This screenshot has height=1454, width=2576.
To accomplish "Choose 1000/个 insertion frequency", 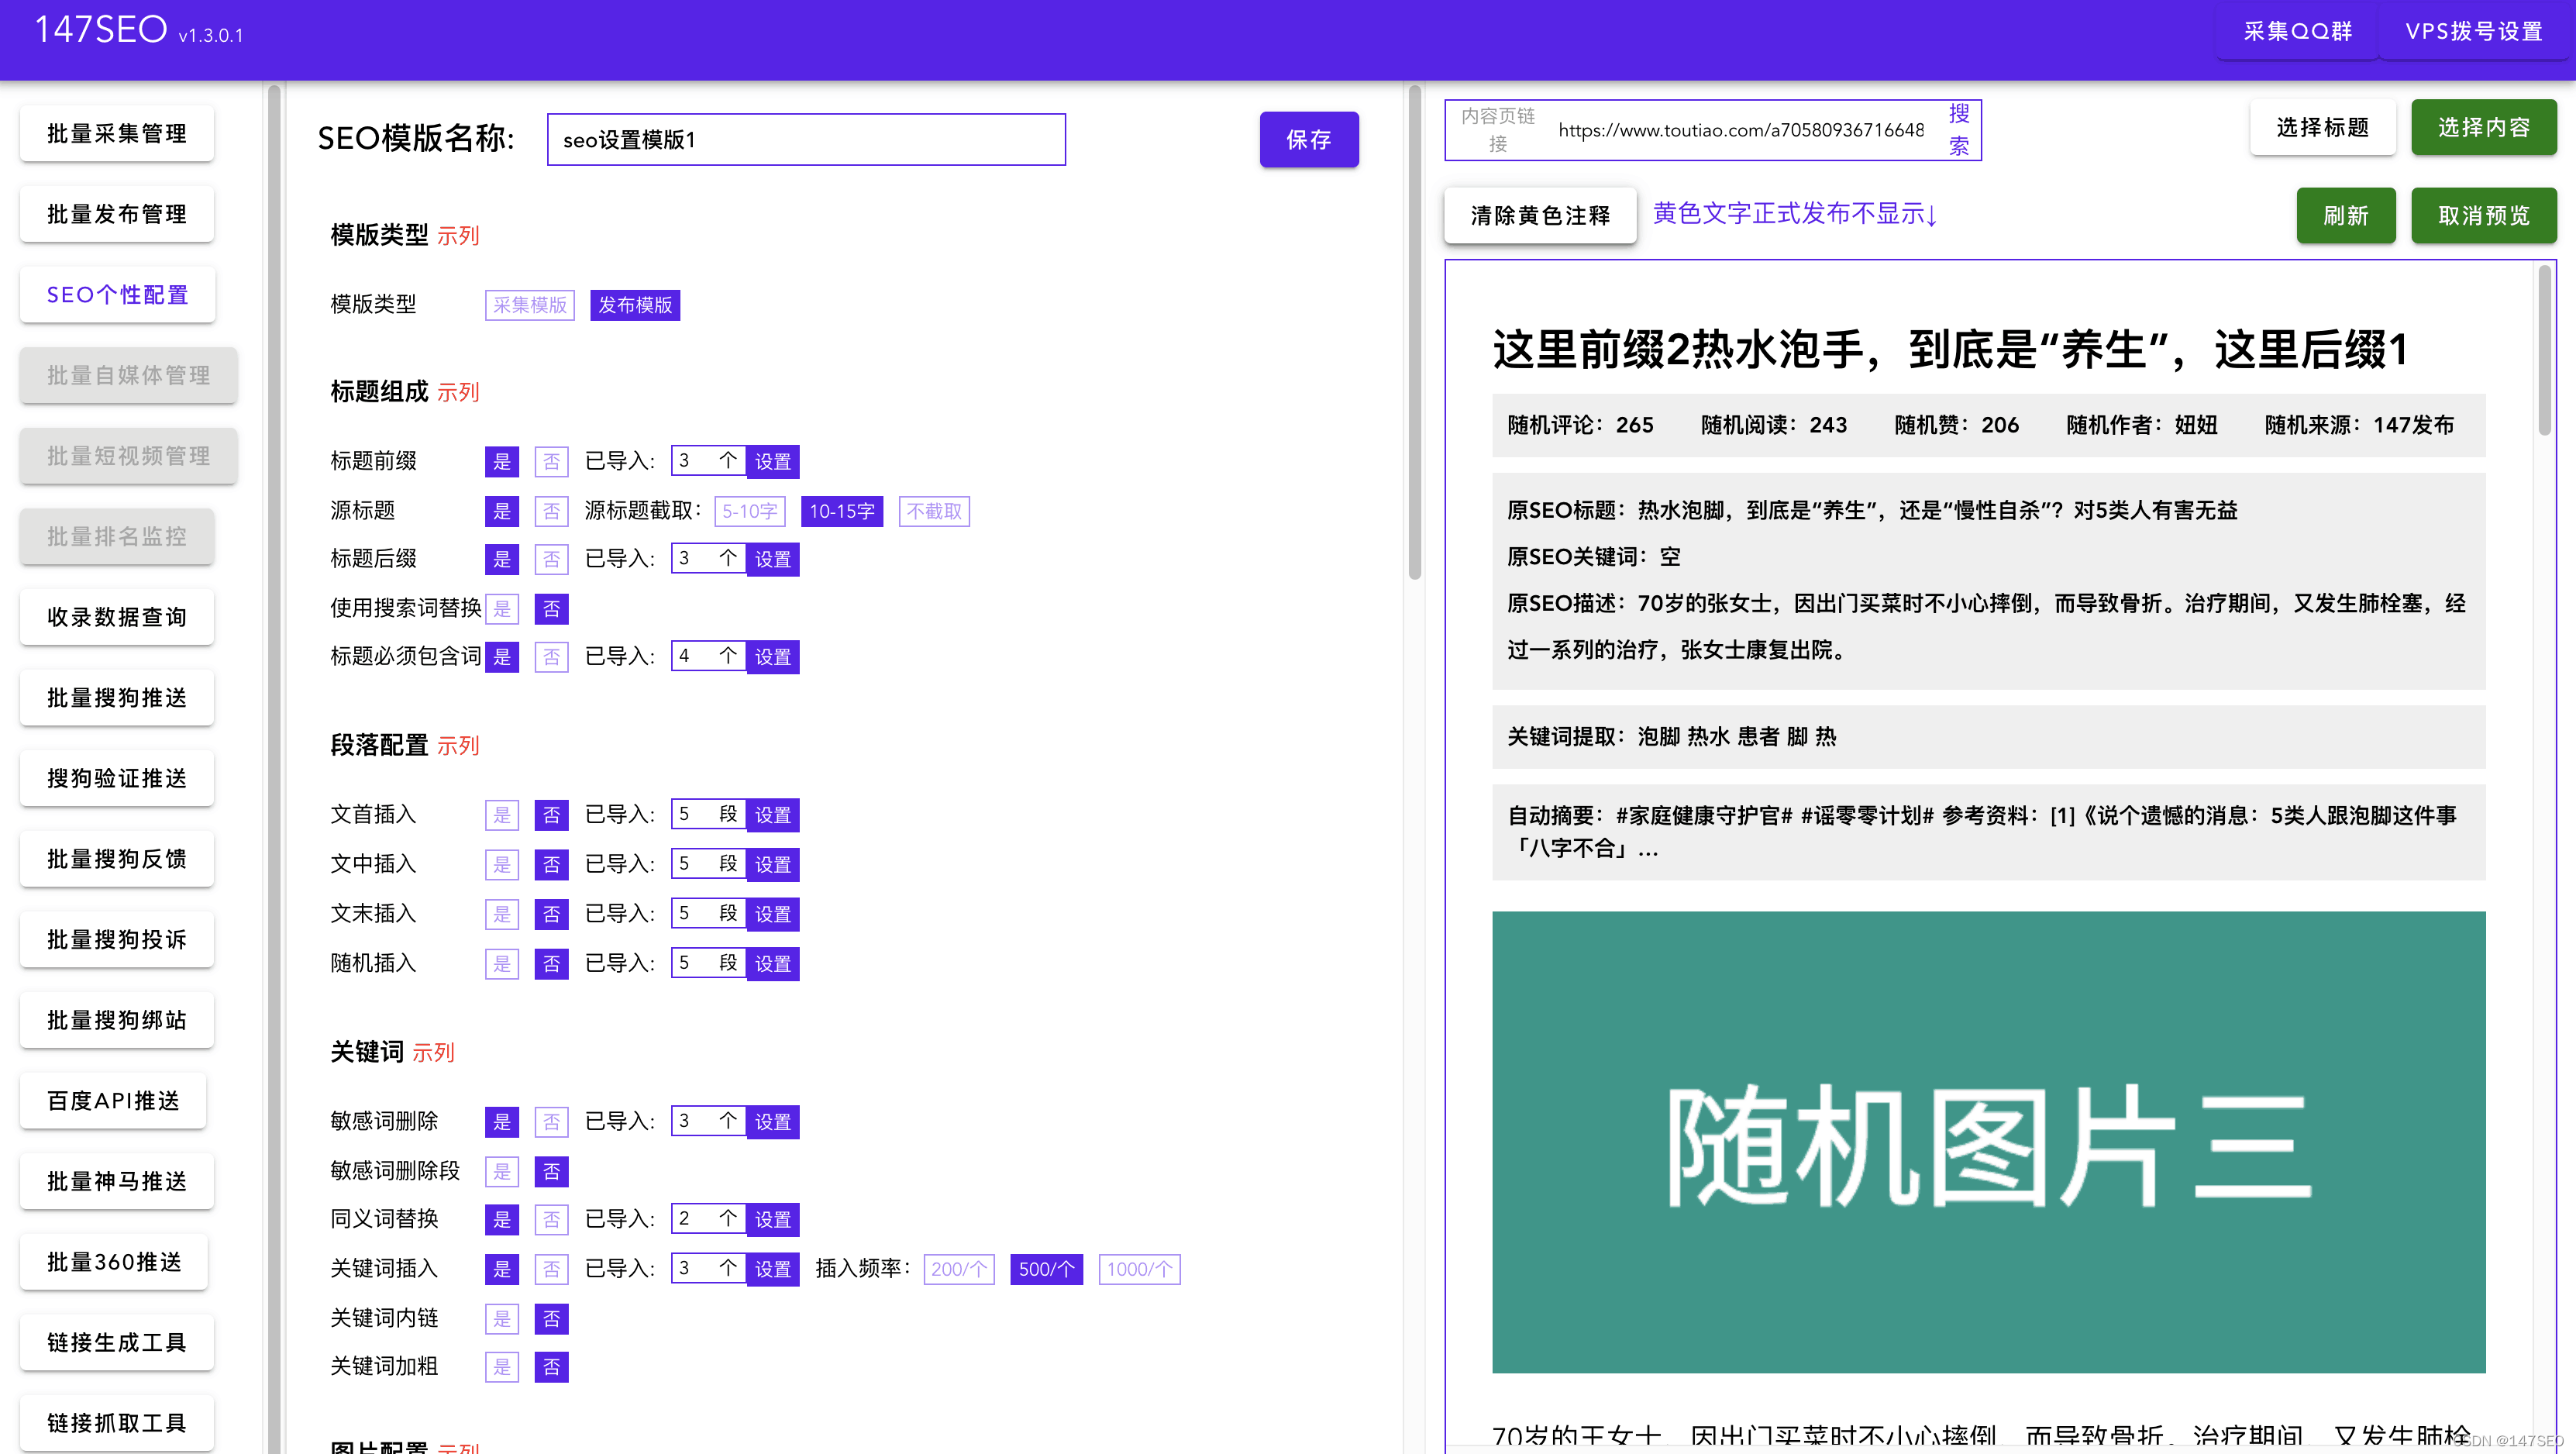I will 1139,1269.
